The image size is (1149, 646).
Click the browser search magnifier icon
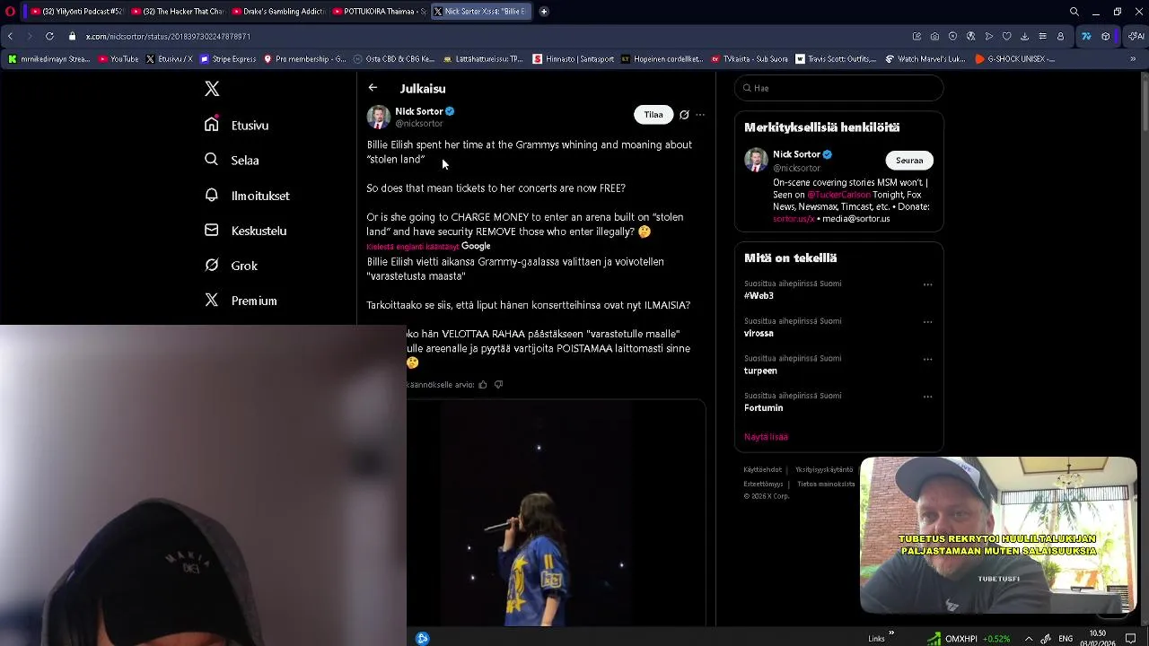pos(1074,12)
